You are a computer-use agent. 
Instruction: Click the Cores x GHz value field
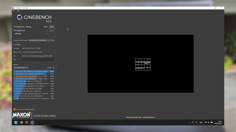(x=38, y=52)
